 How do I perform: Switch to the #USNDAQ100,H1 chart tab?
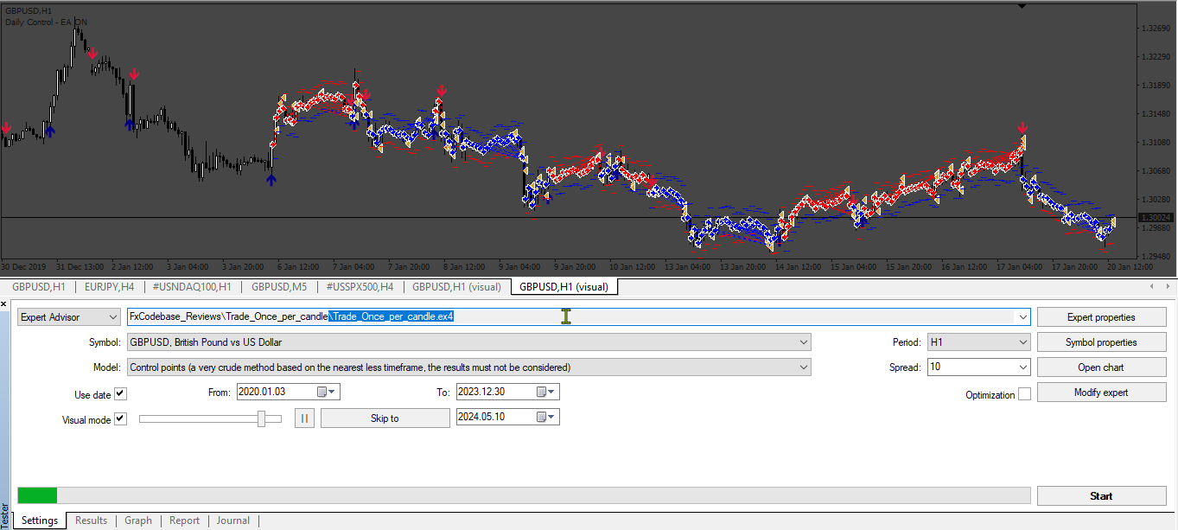(191, 287)
